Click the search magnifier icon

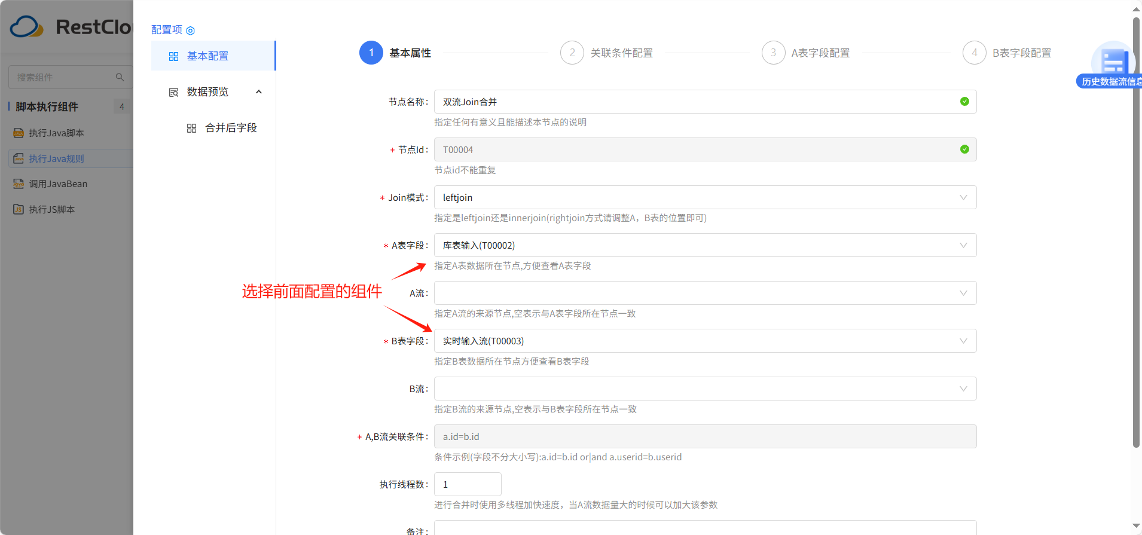[x=120, y=77]
